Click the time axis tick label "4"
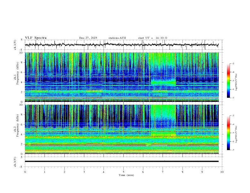Image resolution: width=250 pixels, height=193 pixels. tap(104, 172)
